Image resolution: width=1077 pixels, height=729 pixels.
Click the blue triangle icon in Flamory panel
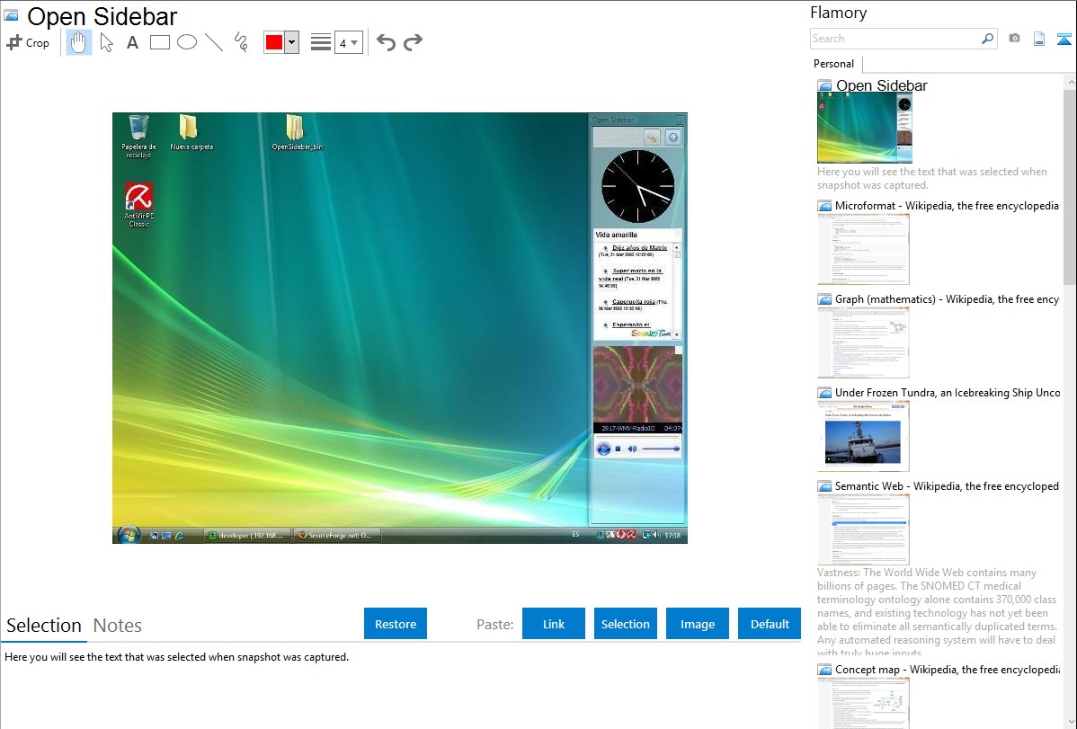click(x=1064, y=40)
